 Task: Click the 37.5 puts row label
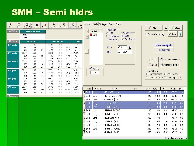[13, 89]
